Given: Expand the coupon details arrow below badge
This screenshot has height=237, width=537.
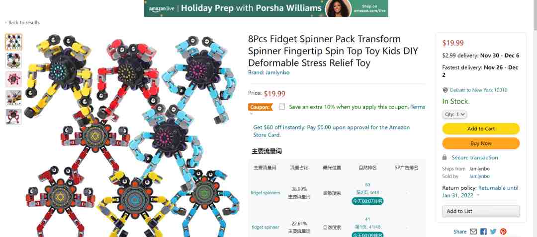Looking at the screenshot, I should [250, 114].
